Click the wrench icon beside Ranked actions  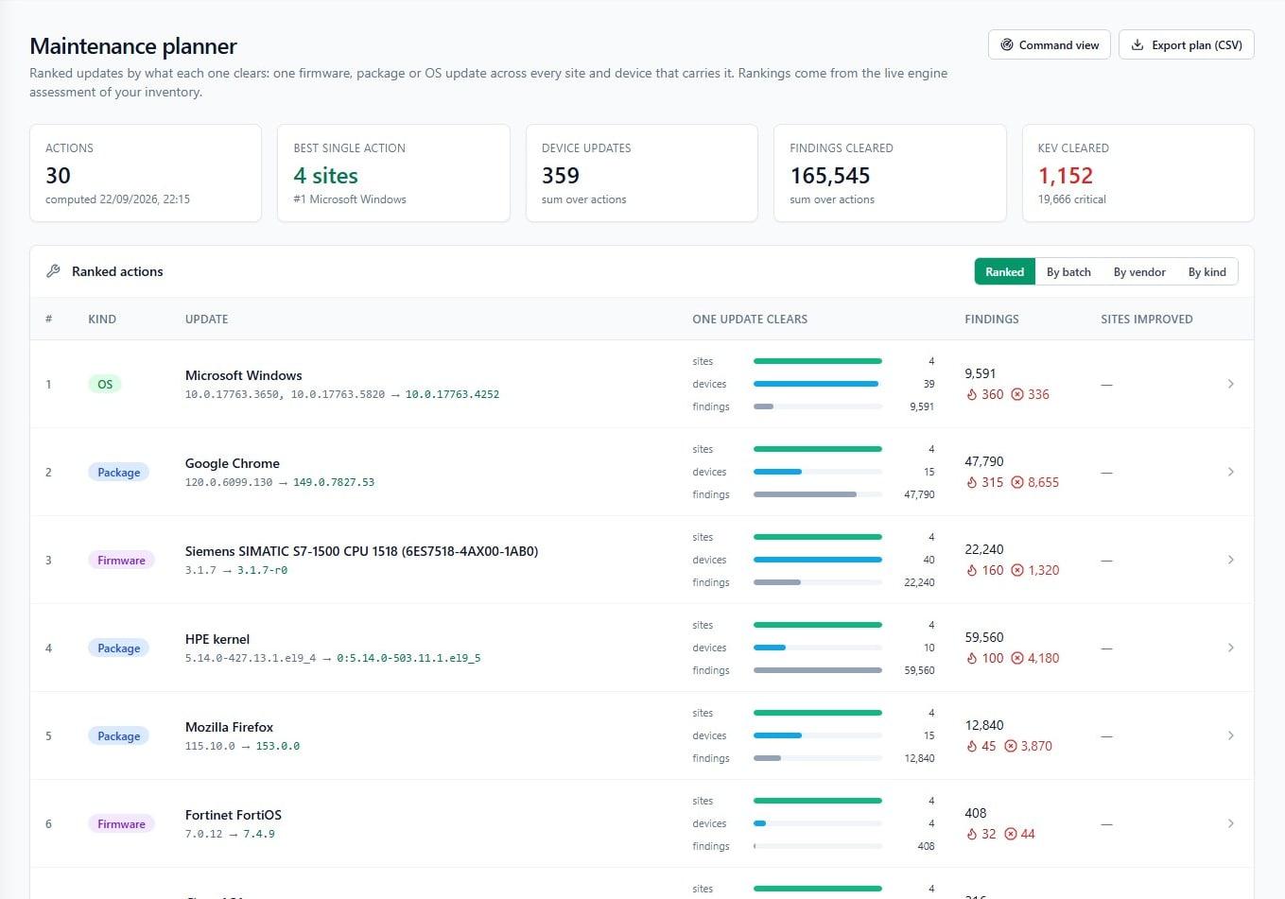coord(53,271)
